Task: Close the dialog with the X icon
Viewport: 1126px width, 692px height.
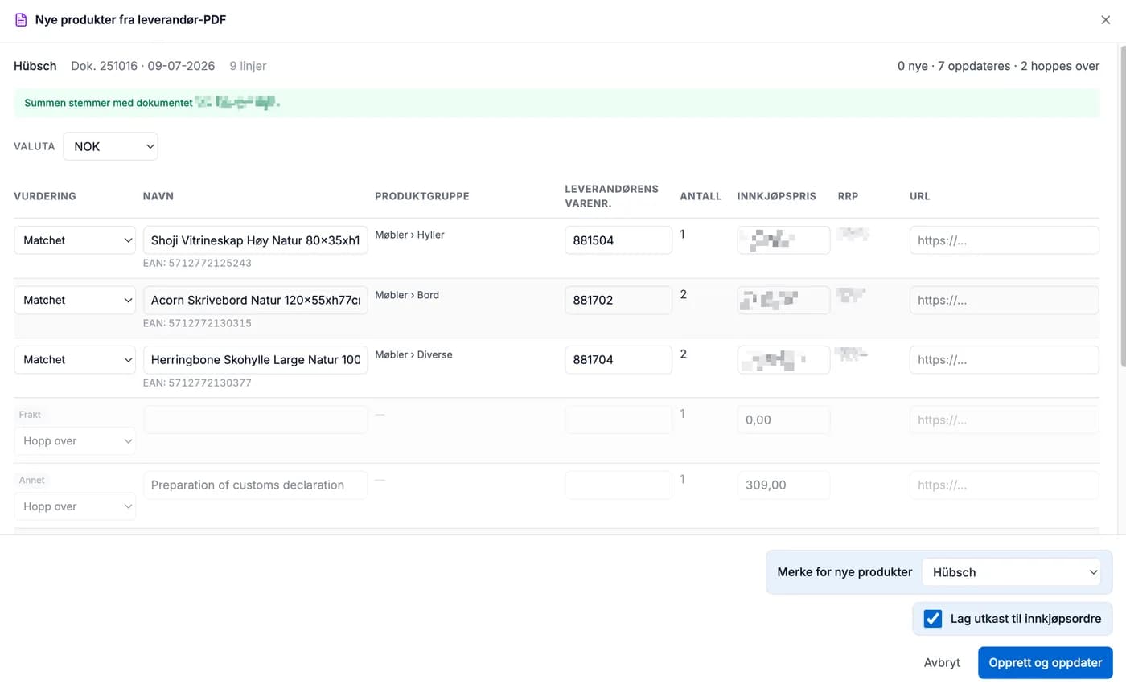Action: (1105, 20)
